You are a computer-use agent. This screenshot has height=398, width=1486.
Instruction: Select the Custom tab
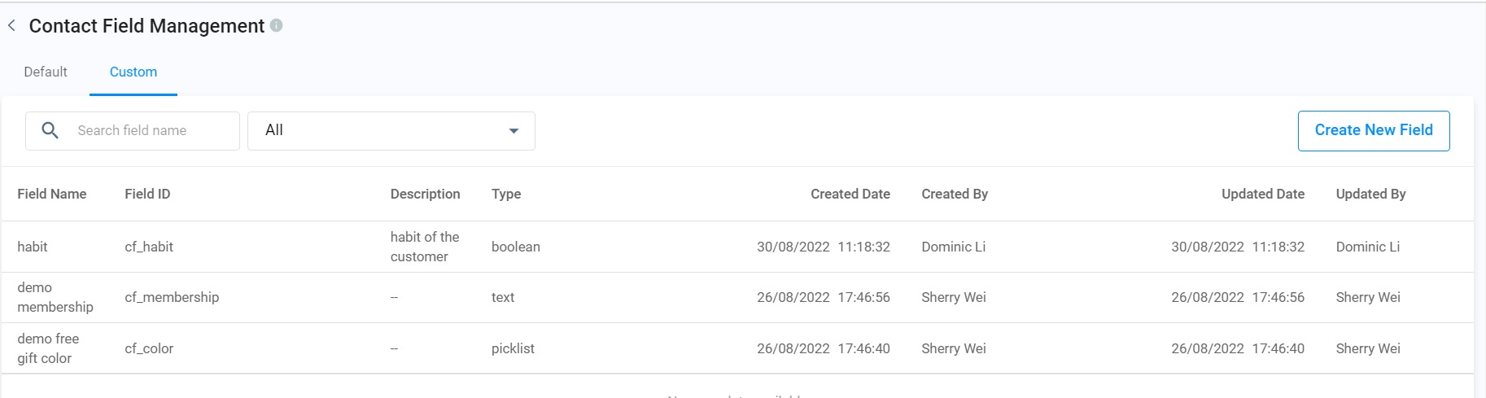pyautogui.click(x=133, y=72)
